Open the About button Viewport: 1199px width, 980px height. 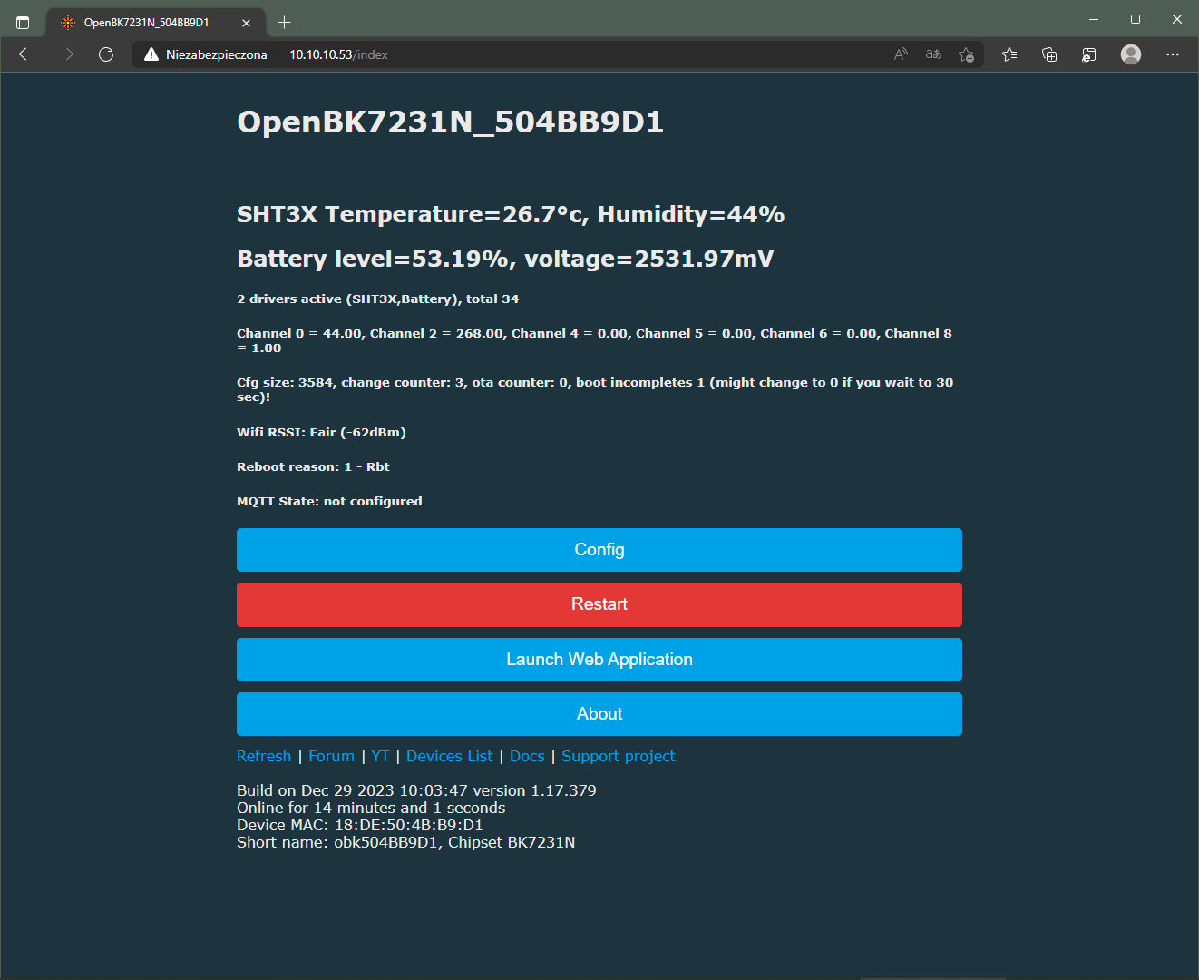[599, 714]
